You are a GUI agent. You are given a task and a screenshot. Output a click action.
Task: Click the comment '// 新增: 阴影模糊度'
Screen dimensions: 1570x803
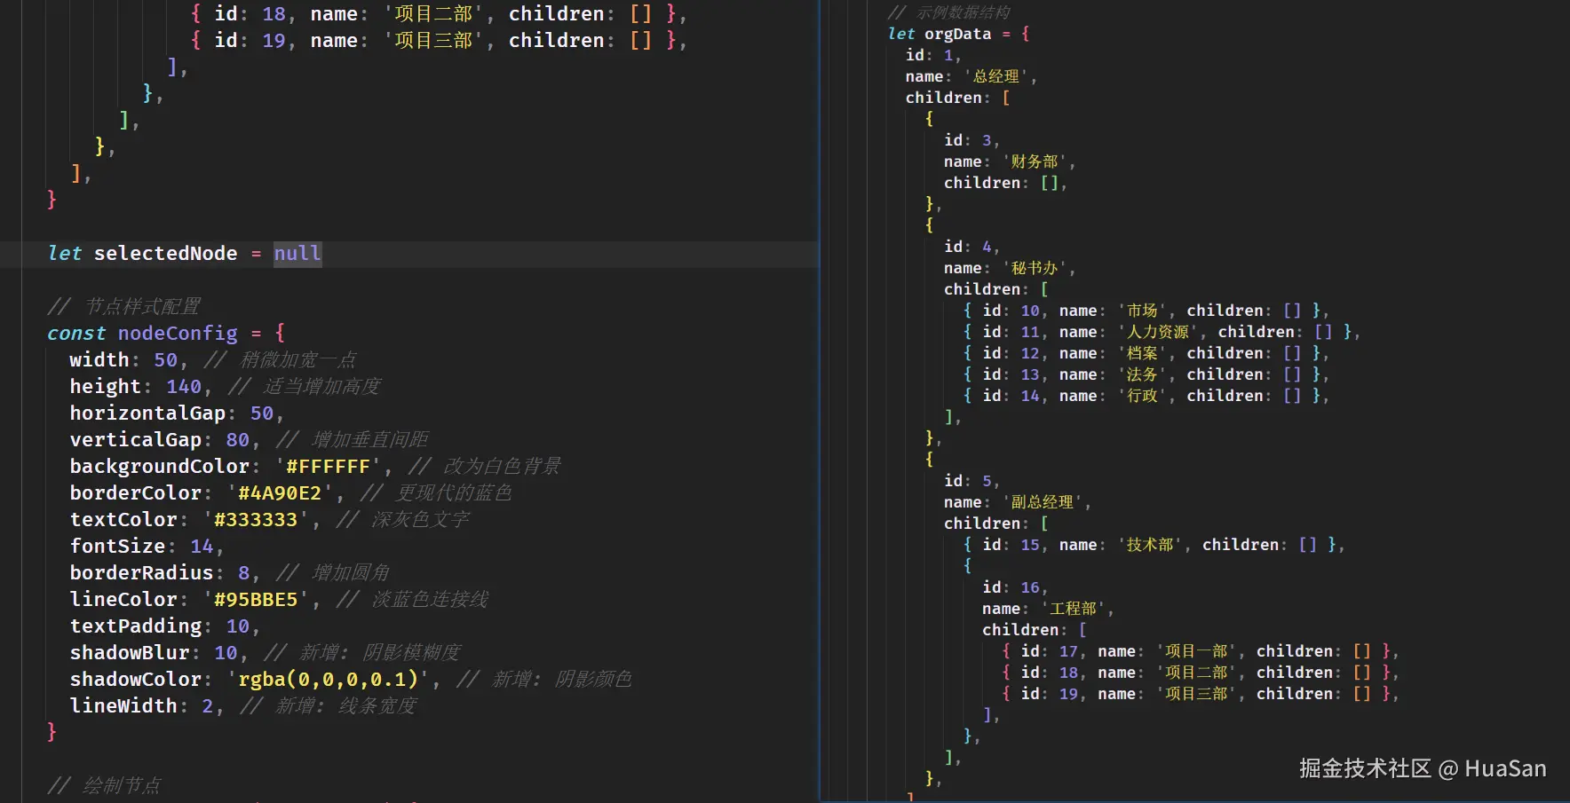362,653
